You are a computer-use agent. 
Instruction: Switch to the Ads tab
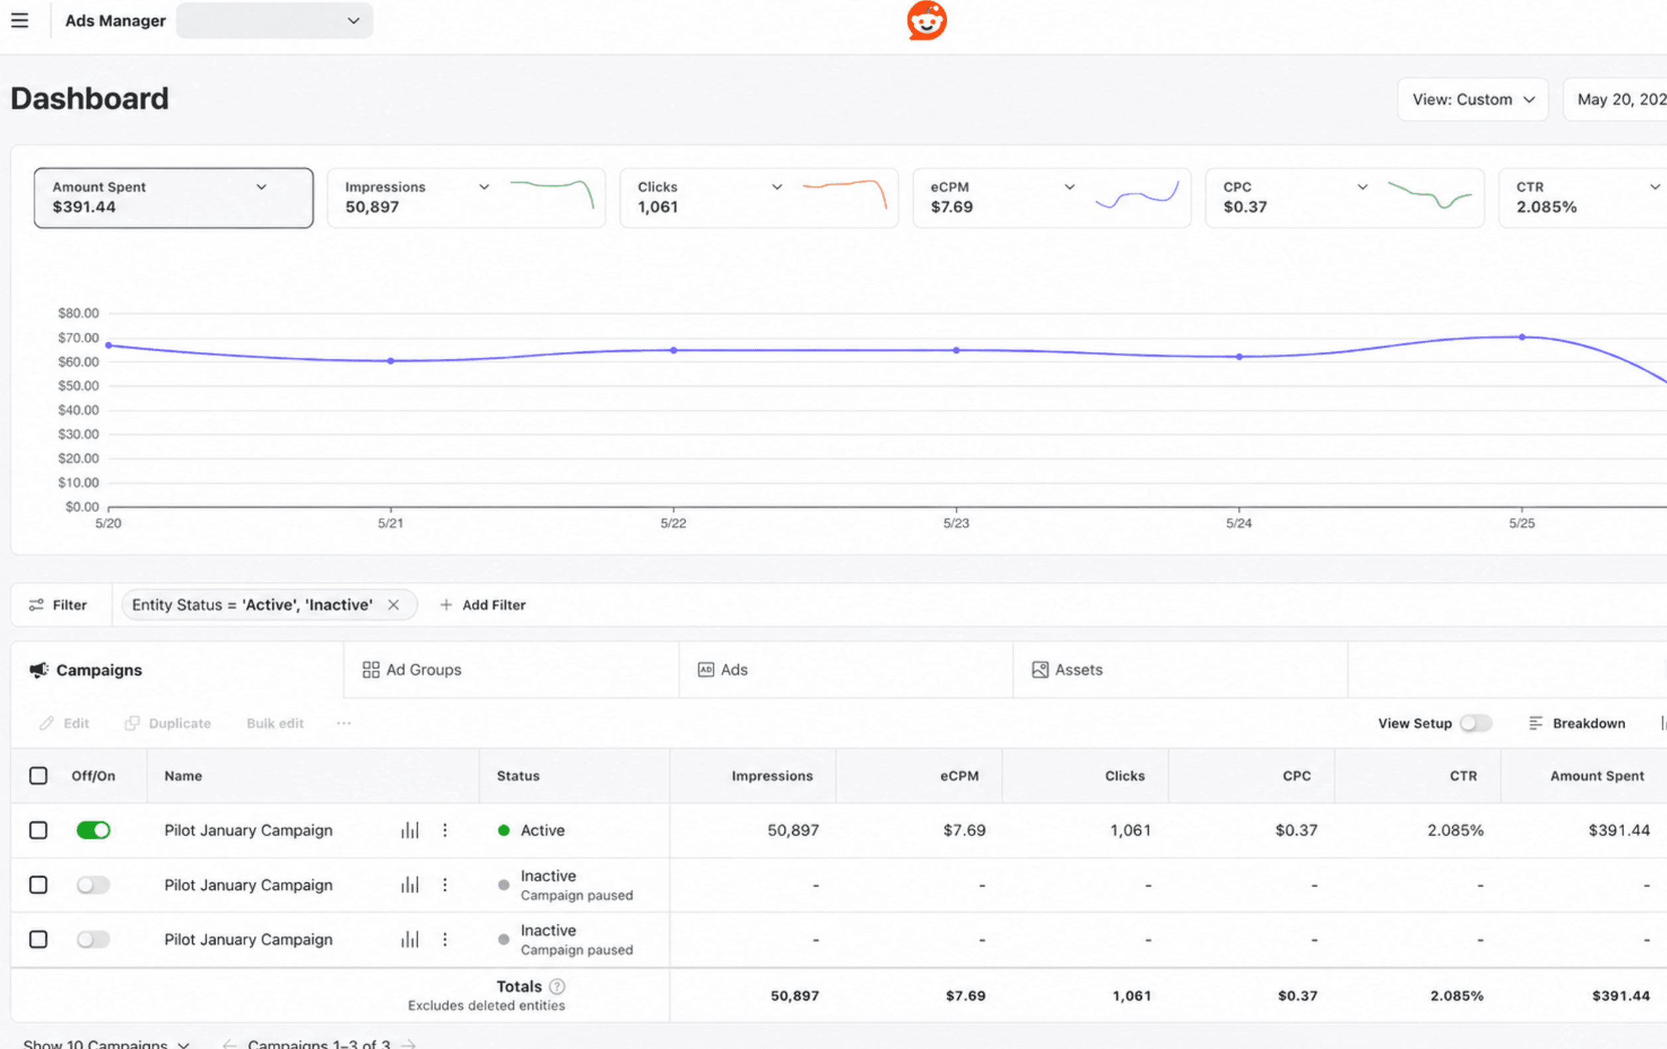click(846, 670)
